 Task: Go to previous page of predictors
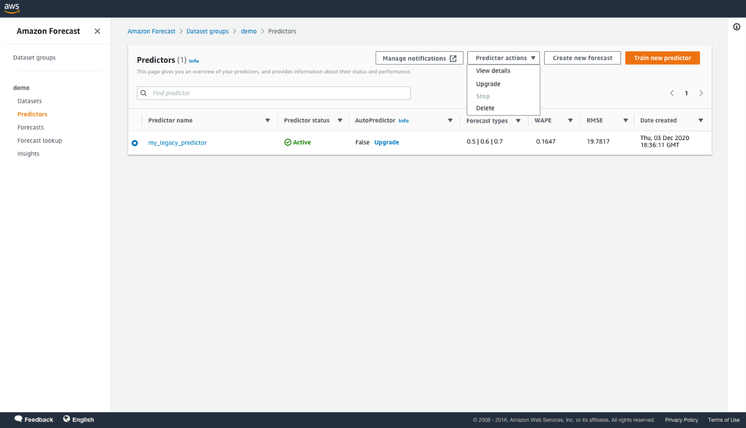tap(672, 93)
